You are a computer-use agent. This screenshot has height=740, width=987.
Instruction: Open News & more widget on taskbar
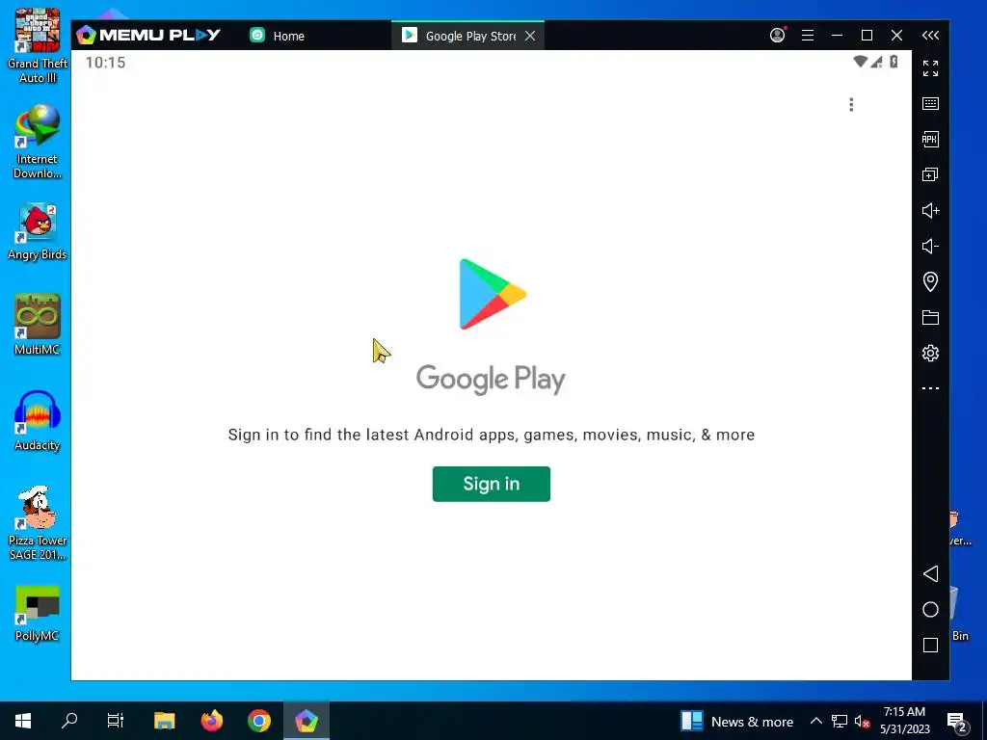[x=737, y=721]
